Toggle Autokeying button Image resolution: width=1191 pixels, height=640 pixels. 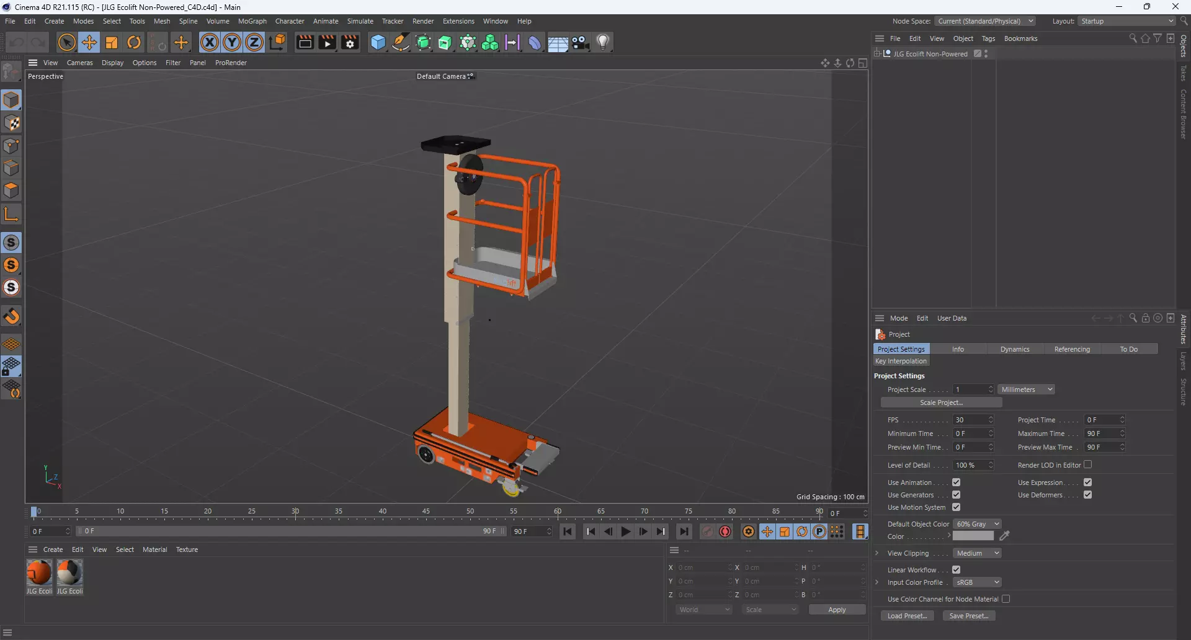point(725,531)
